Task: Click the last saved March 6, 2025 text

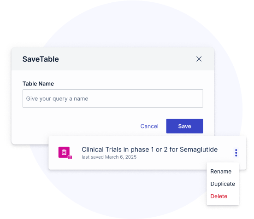Action: tap(109, 157)
